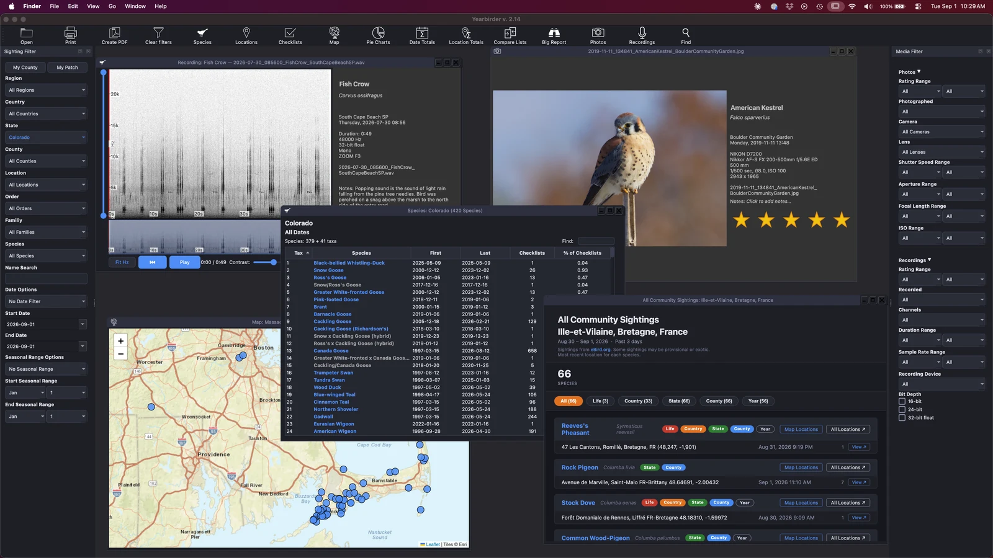The width and height of the screenshot is (993, 558).
Task: Open the All Countries dropdown
Action: (47, 113)
